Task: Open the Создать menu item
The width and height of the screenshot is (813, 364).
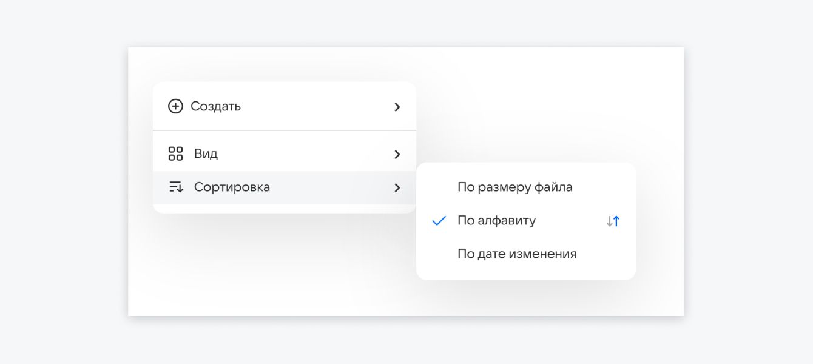Action: point(215,107)
